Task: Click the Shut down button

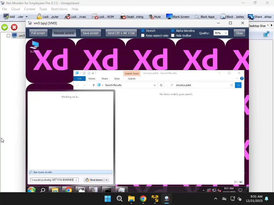Action: (x=94, y=180)
